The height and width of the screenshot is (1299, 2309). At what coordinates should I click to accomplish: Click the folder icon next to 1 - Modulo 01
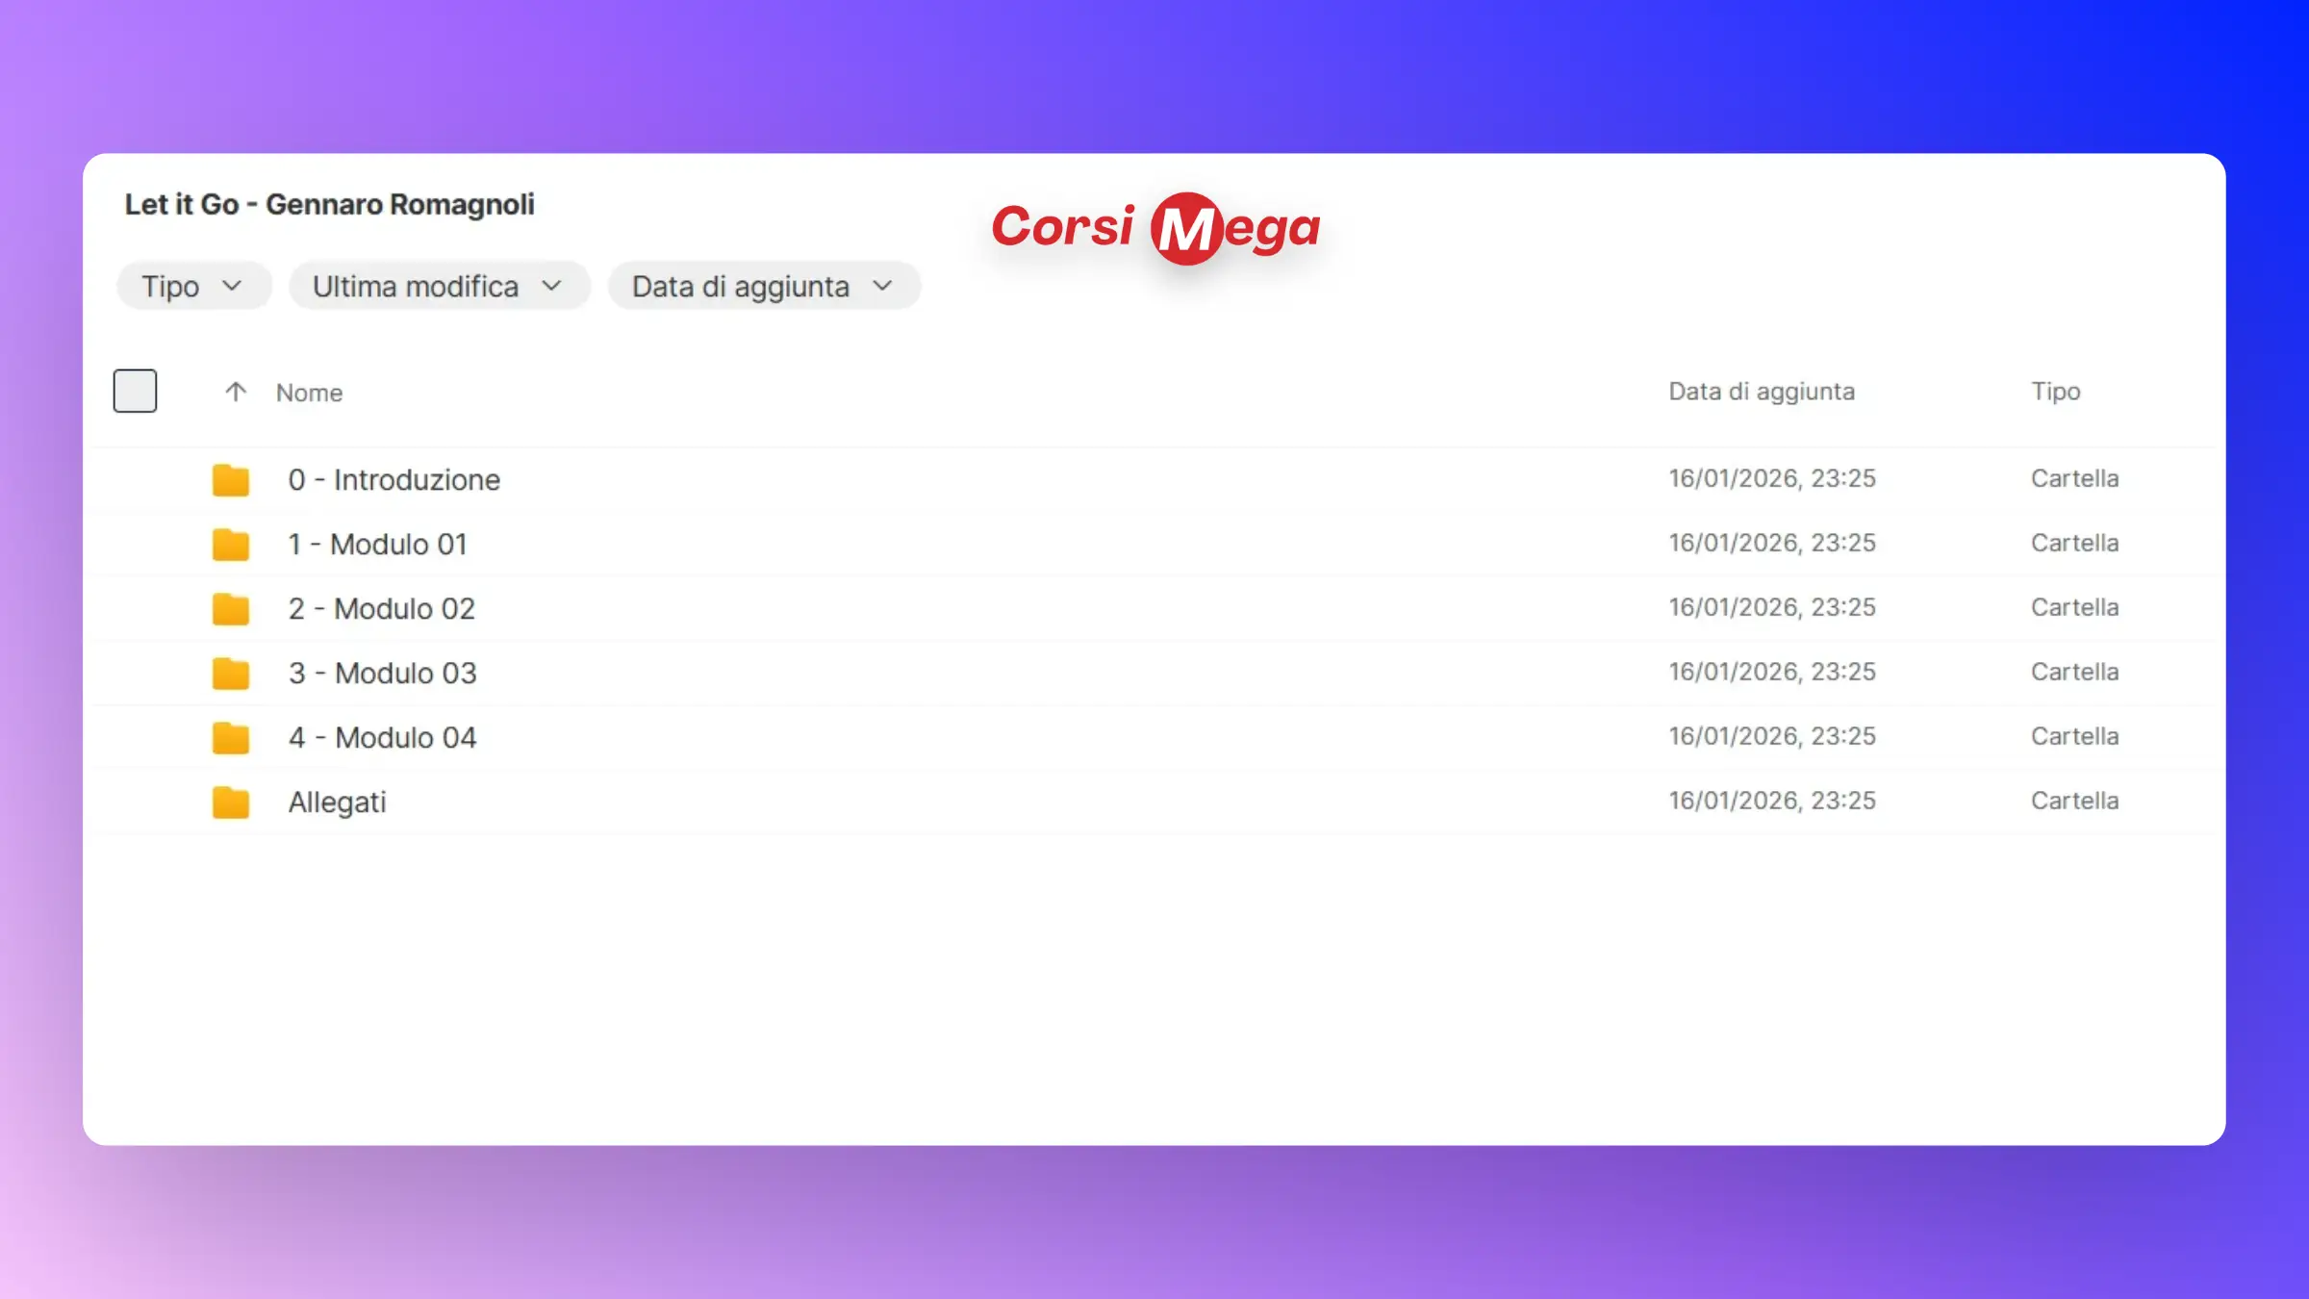[231, 544]
